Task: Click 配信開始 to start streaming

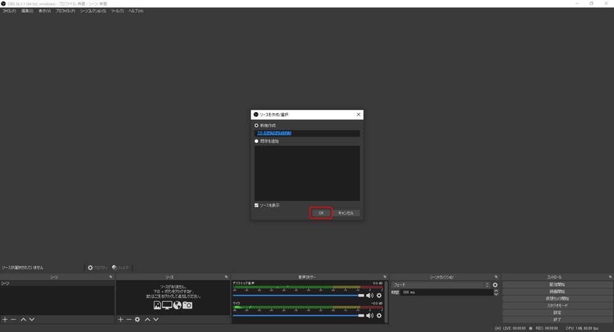Action: [x=558, y=284]
